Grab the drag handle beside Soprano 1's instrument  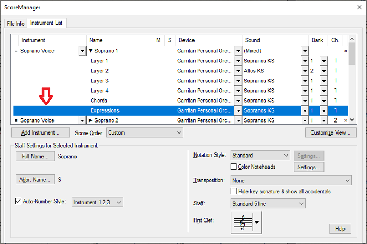(x=16, y=51)
